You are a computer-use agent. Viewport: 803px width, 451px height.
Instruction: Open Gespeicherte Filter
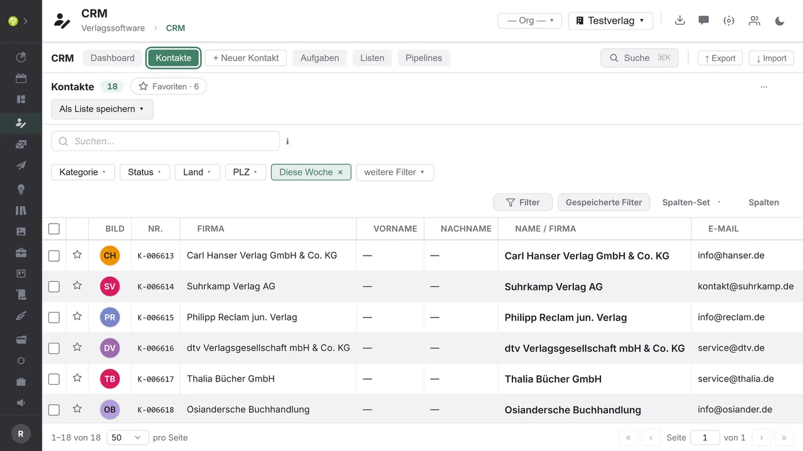pyautogui.click(x=604, y=202)
